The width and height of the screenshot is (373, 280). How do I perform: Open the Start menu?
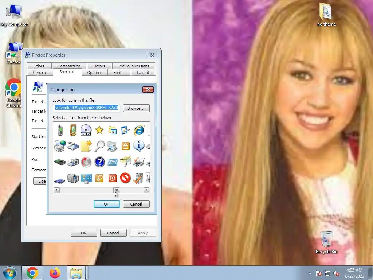pyautogui.click(x=10, y=273)
